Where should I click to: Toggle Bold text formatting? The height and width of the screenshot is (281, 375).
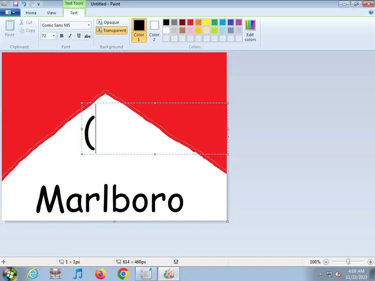click(62, 36)
